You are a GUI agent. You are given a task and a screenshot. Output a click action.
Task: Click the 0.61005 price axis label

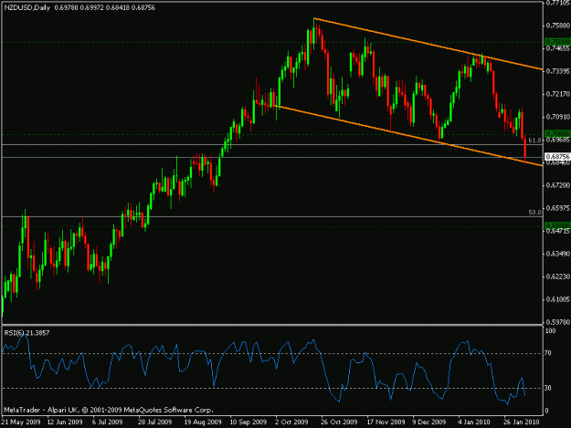click(x=558, y=299)
